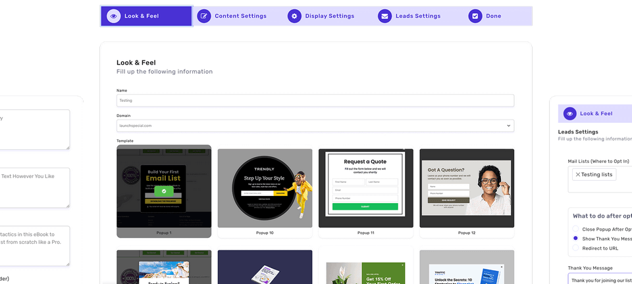Click the checkmark icon for Done step

pos(475,16)
